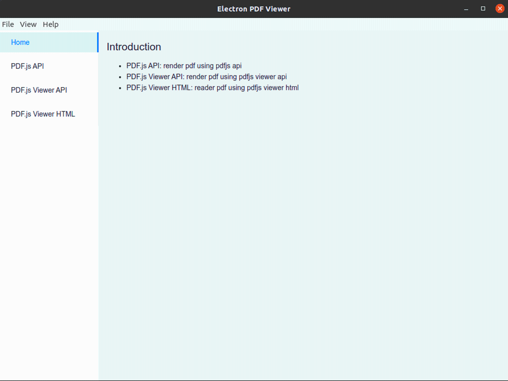
Task: Open the View menu
Action: point(28,24)
